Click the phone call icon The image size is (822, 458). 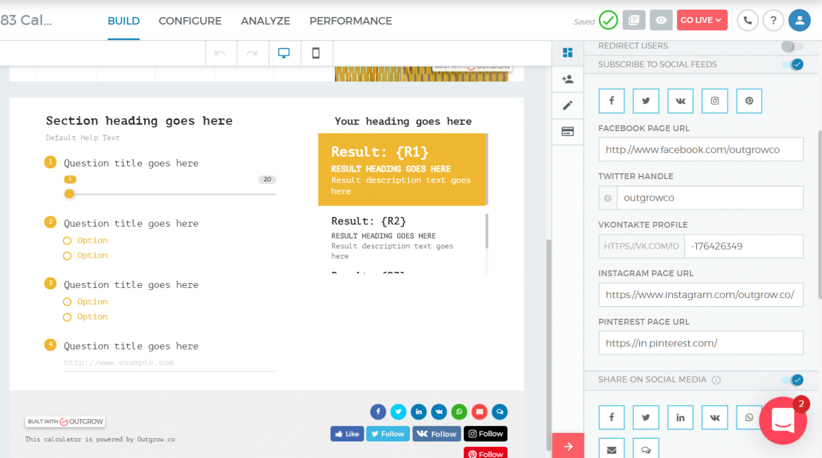click(748, 21)
